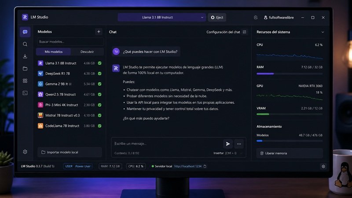Toggle green check for DeepSeek R1 7B

(x=100, y=73)
